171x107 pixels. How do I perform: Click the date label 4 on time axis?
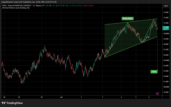tap(121, 97)
